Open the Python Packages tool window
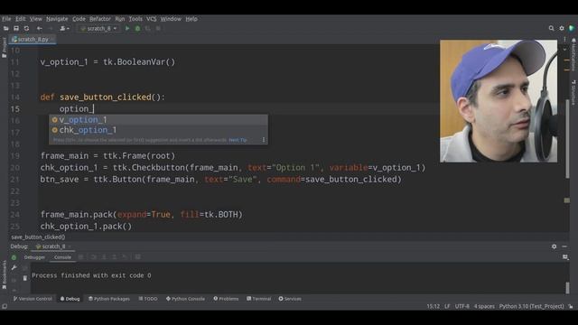Viewport: 578px width, 325px height. 109,299
